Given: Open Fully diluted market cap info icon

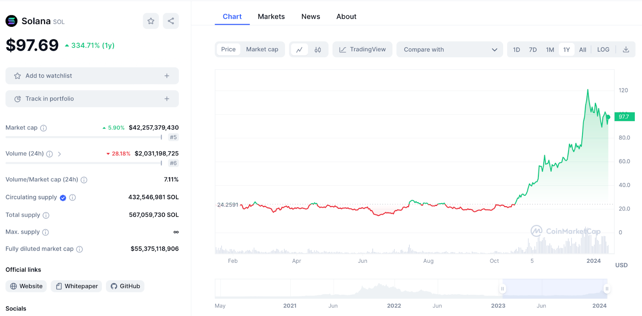Looking at the screenshot, I should (x=79, y=249).
